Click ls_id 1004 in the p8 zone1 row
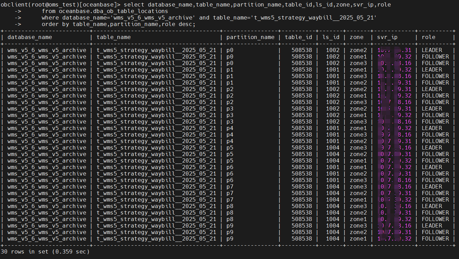 (333, 219)
